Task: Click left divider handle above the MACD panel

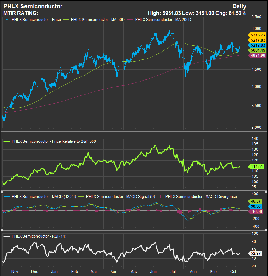Action: [x=2, y=191]
